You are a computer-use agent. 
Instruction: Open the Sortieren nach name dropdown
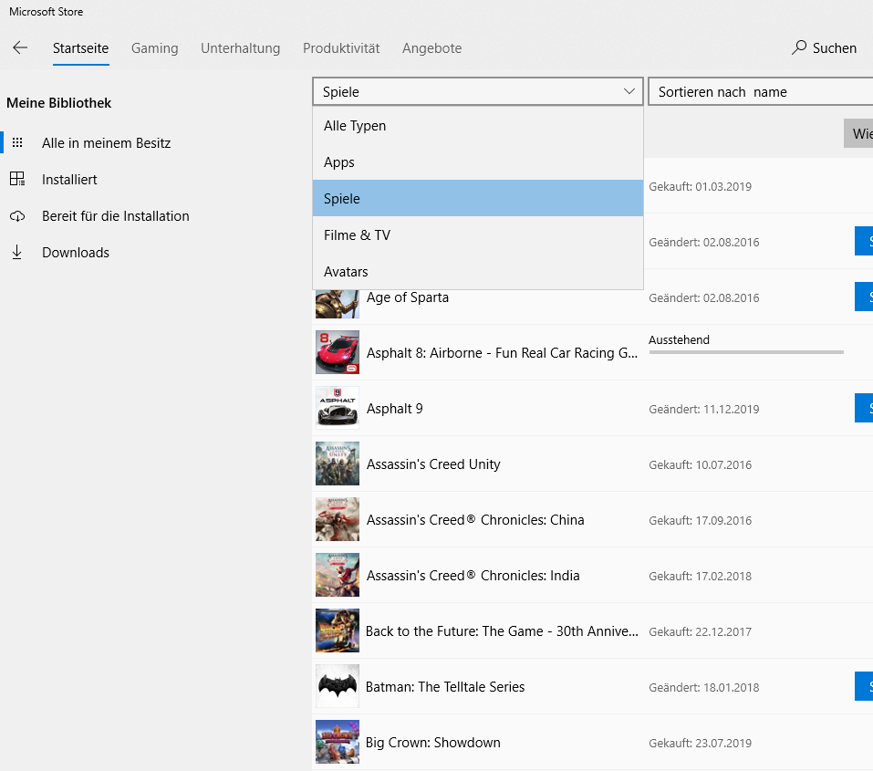[761, 91]
